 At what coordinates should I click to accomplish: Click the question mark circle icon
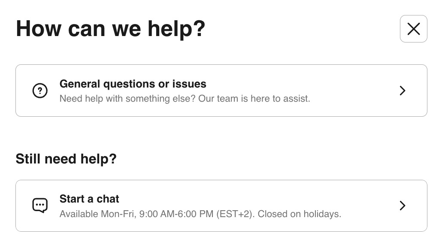click(x=40, y=91)
